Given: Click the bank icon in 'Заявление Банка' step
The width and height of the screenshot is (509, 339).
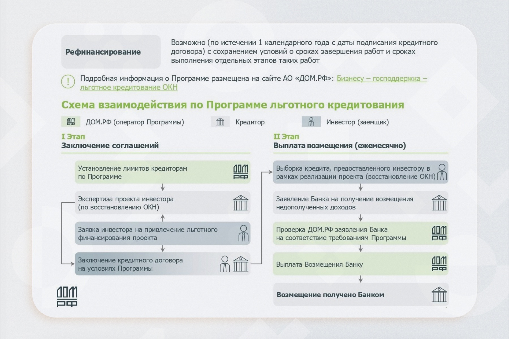Looking at the screenshot, I should 439,203.
